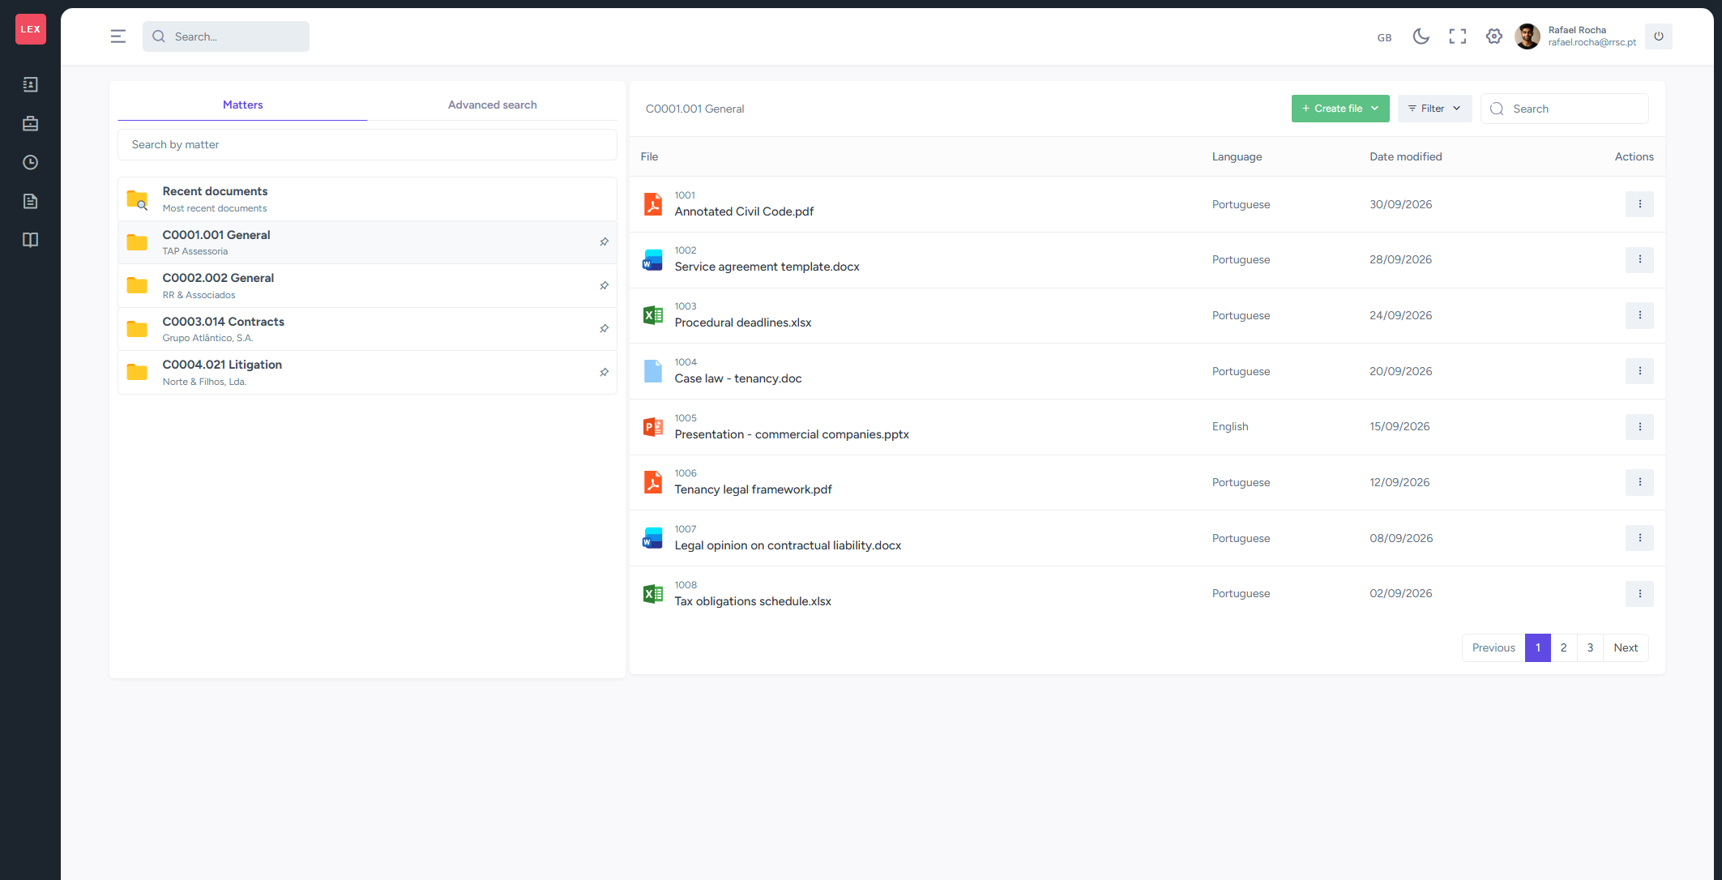
Task: Open the contacts icon in left sidebar
Action: pyautogui.click(x=30, y=84)
